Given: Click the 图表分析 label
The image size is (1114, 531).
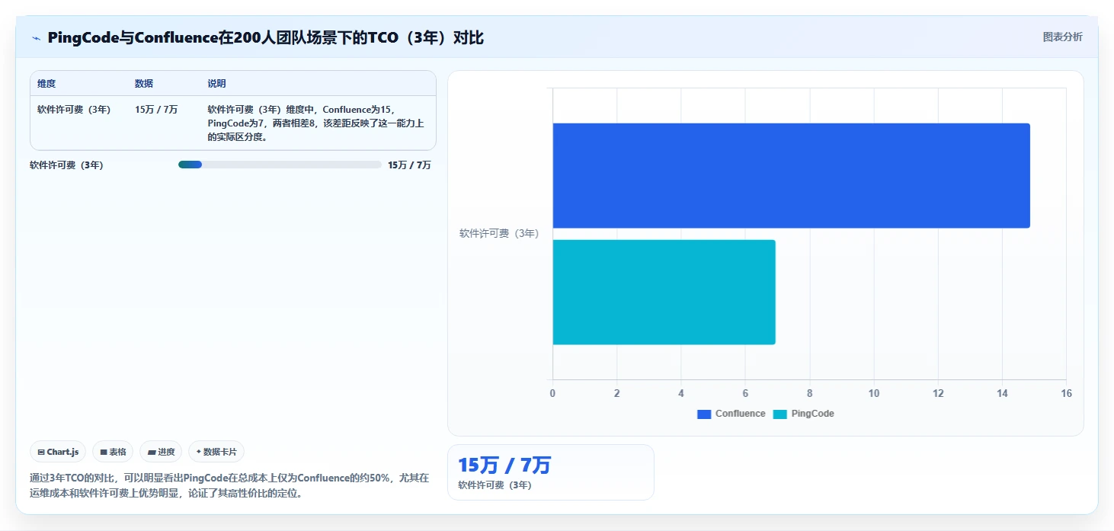Looking at the screenshot, I should coord(1062,37).
